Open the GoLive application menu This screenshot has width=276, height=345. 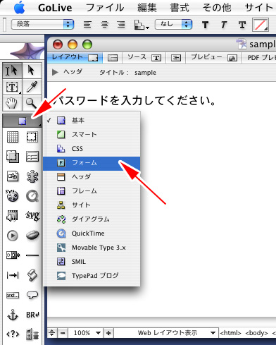click(55, 8)
